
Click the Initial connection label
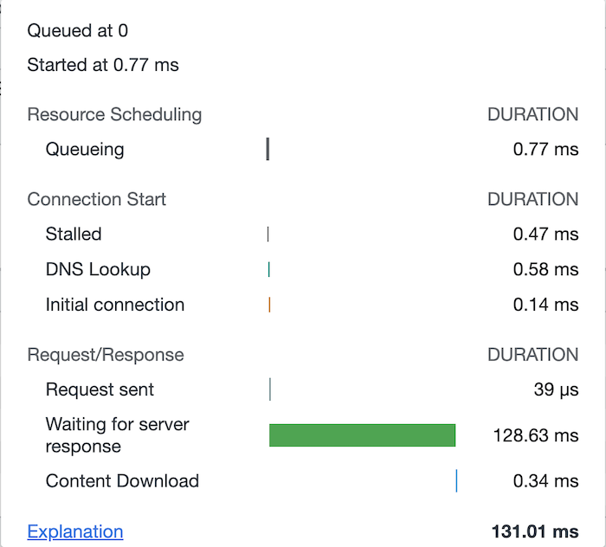(115, 305)
